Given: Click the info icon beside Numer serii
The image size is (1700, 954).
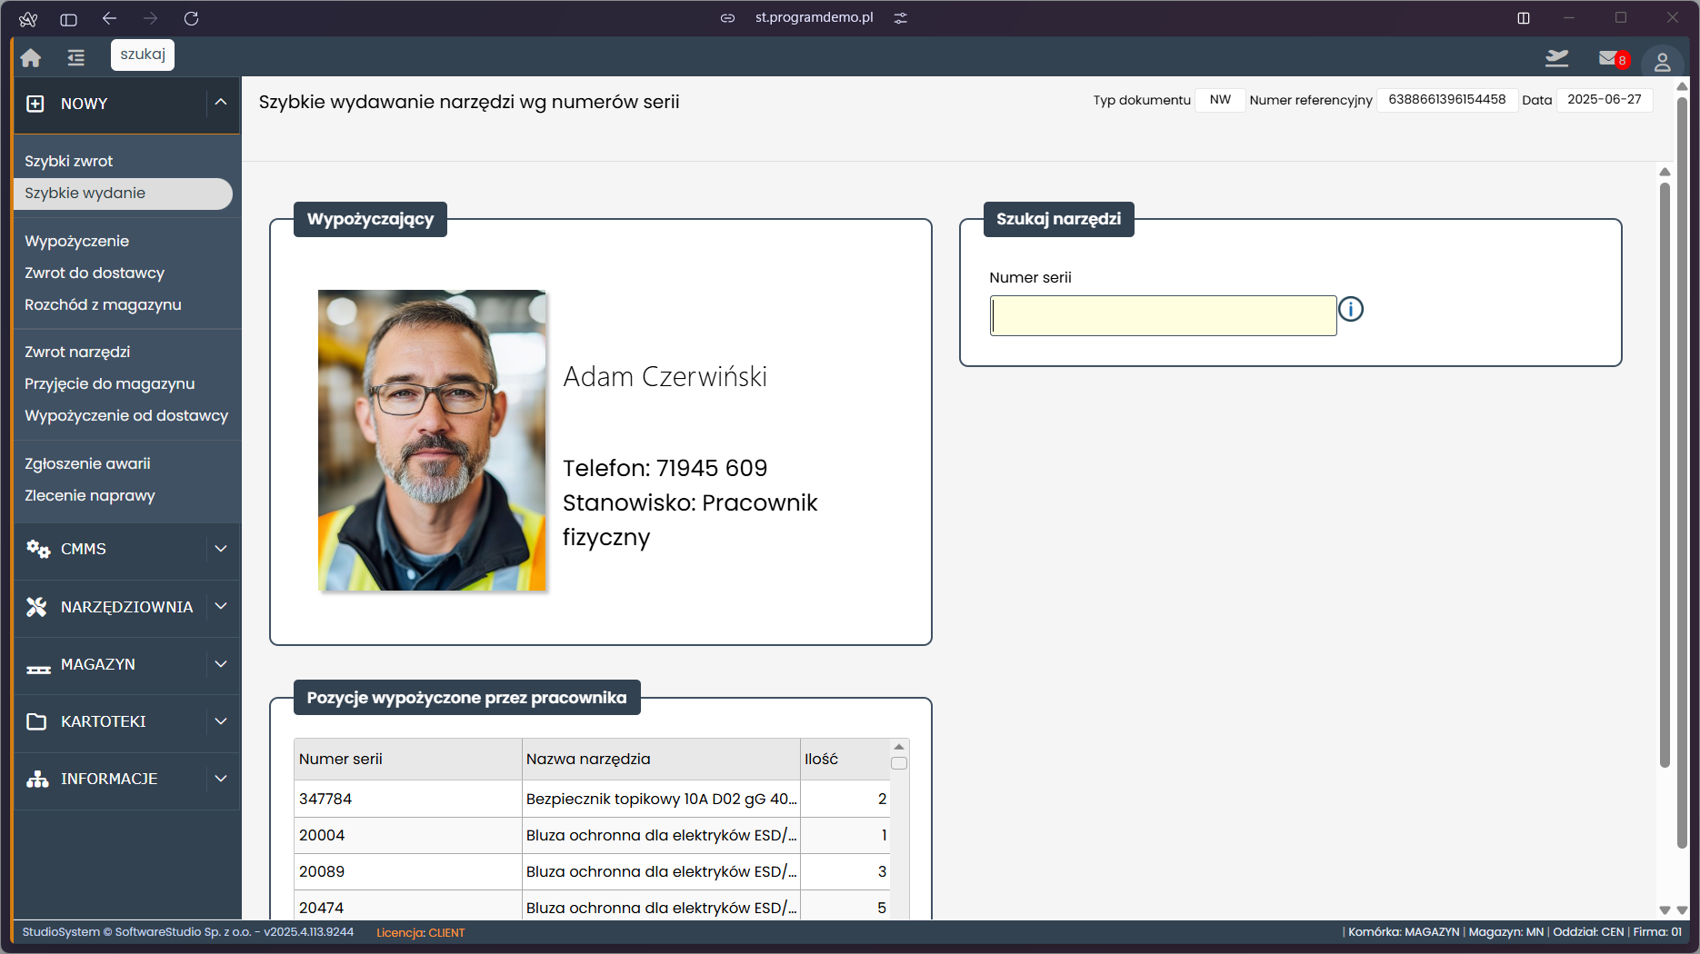Looking at the screenshot, I should [x=1351, y=310].
